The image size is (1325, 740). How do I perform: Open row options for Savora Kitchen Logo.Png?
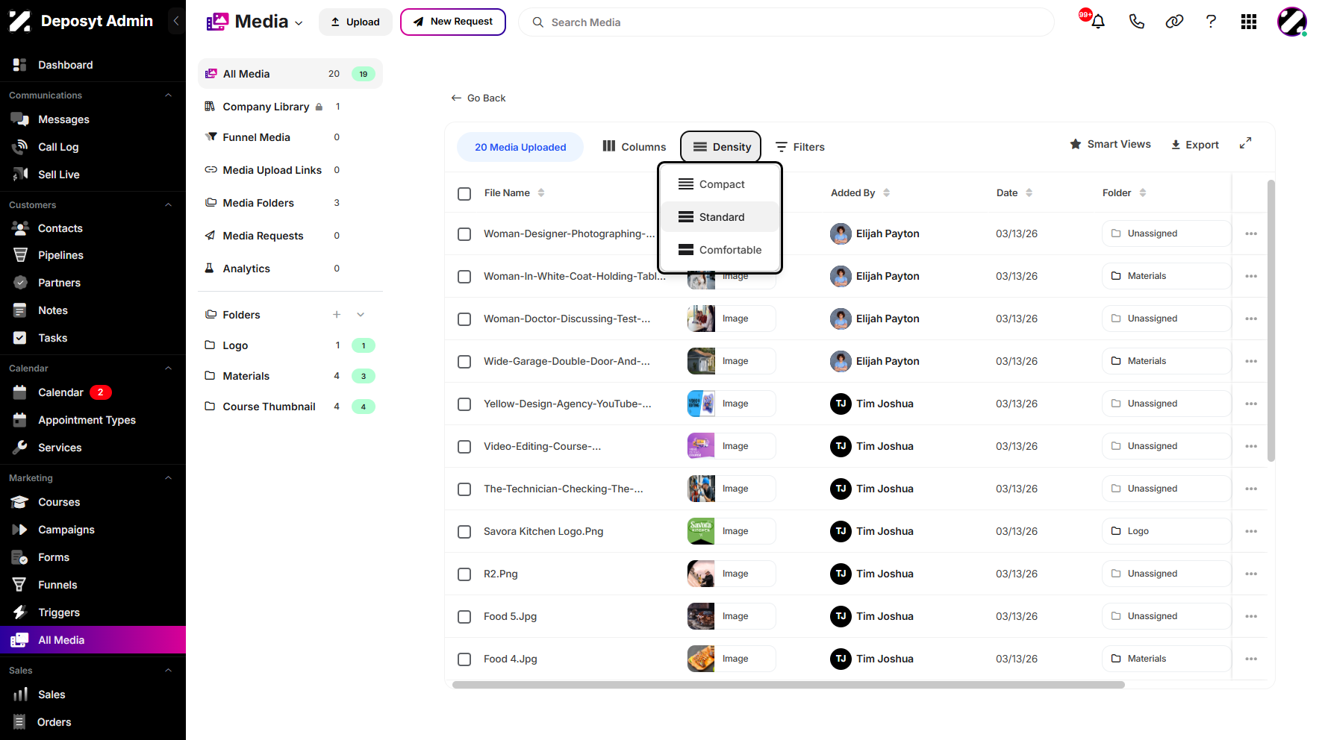pyautogui.click(x=1251, y=531)
